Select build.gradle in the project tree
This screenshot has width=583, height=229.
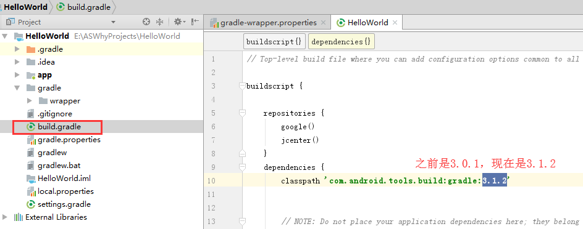tap(59, 127)
